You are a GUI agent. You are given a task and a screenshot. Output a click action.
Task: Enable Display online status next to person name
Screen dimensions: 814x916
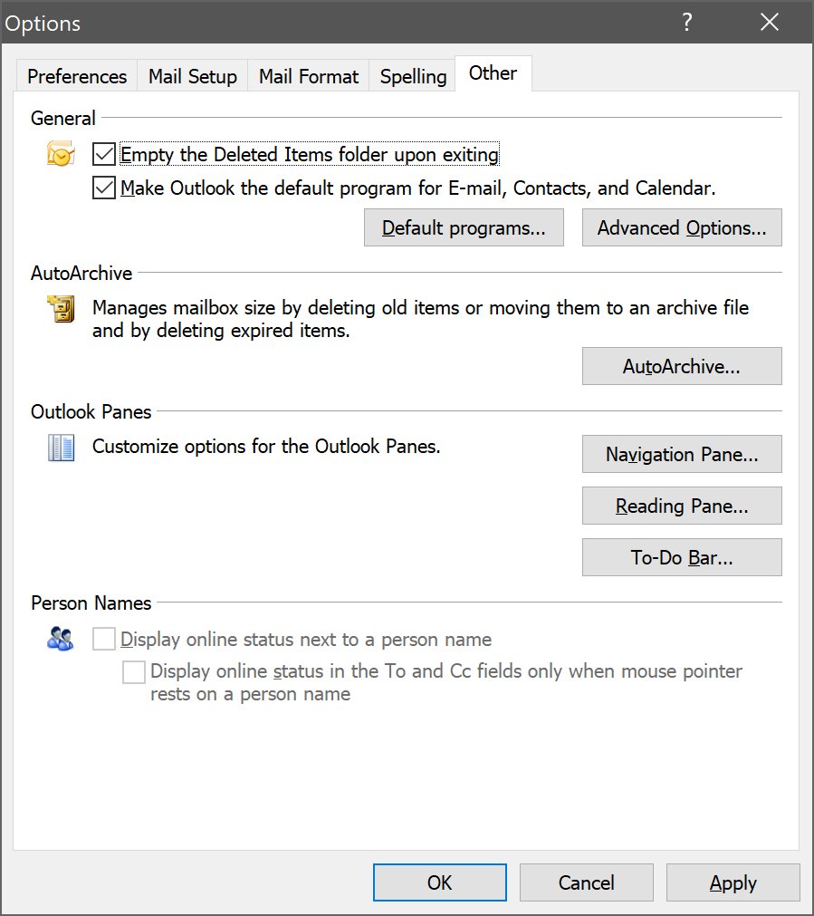[104, 639]
